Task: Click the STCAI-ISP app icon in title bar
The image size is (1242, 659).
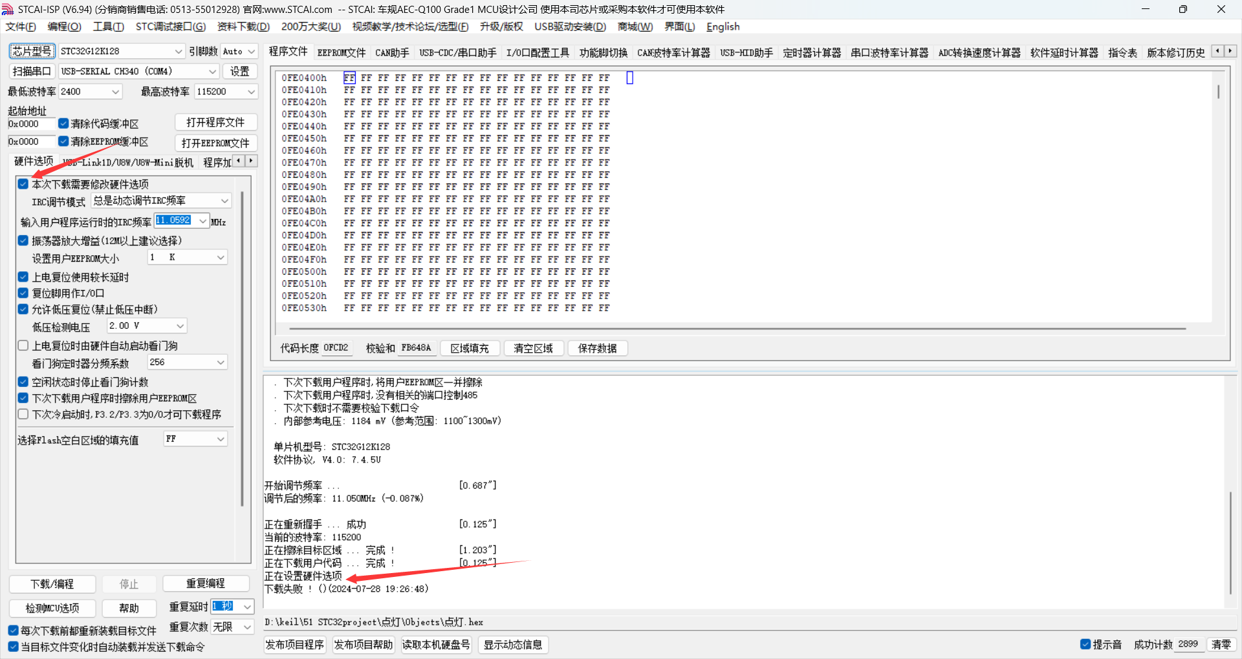Action: point(8,9)
